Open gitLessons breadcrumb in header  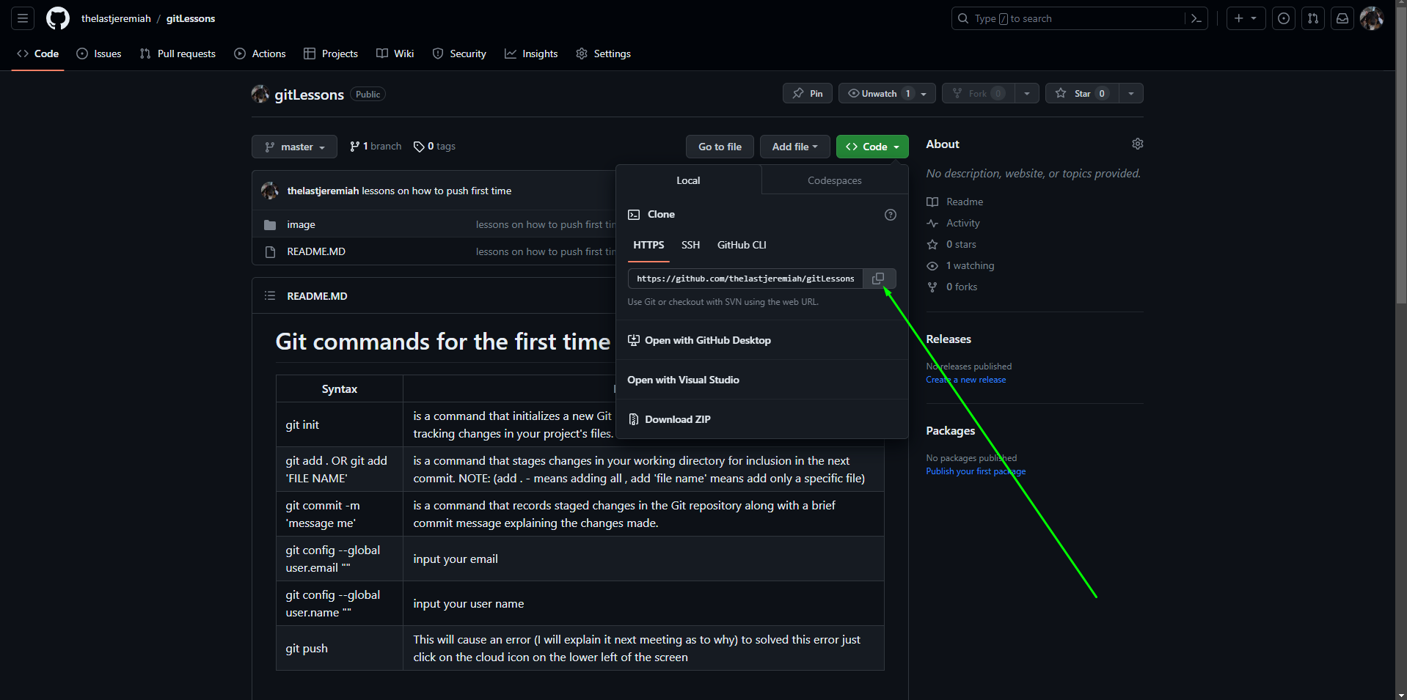pos(191,18)
